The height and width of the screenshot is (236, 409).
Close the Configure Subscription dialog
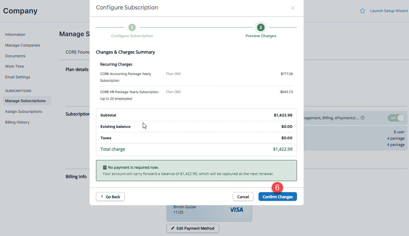pyautogui.click(x=293, y=8)
